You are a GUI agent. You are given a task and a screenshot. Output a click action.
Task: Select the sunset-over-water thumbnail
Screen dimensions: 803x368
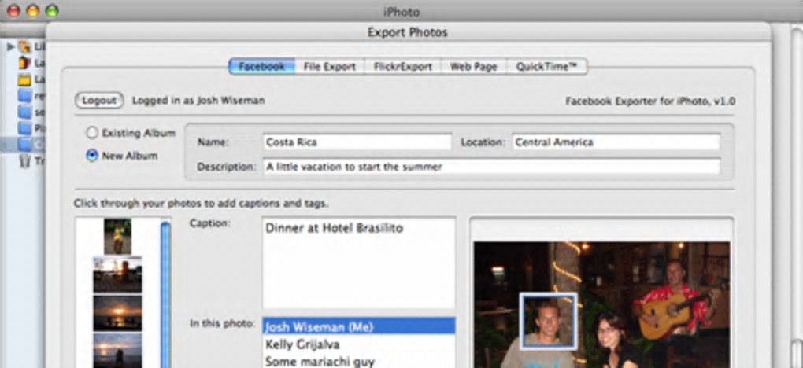pos(118,313)
